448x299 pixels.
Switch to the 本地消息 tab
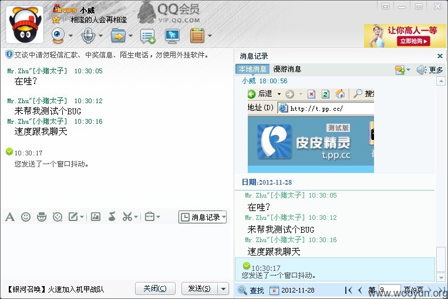[x=252, y=69]
